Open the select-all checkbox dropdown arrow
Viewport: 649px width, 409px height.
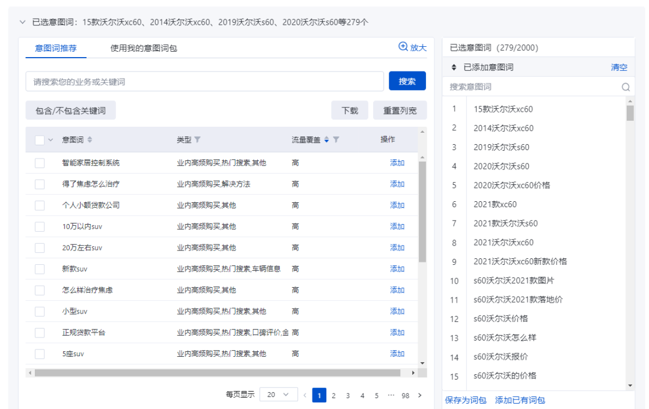pos(50,140)
